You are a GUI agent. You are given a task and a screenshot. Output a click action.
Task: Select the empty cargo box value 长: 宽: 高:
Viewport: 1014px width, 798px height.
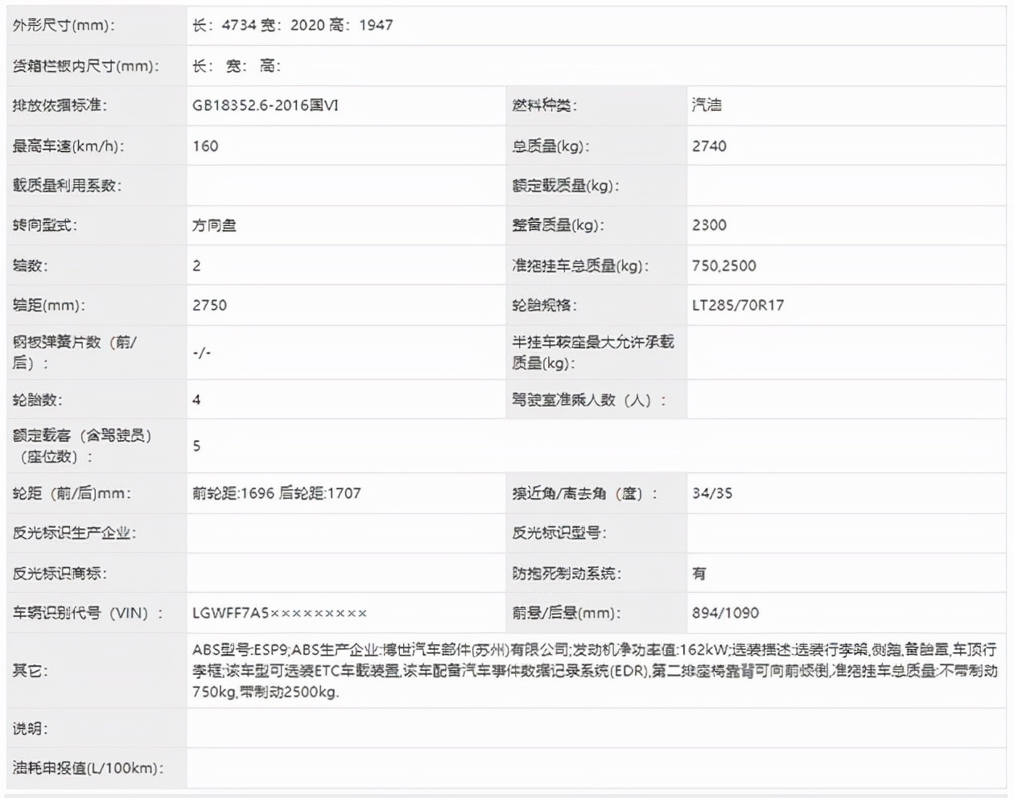(x=236, y=66)
